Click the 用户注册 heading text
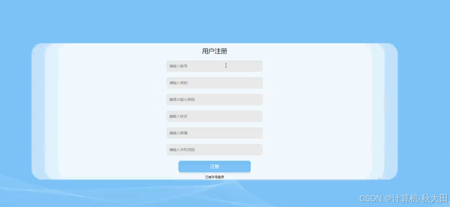This screenshot has width=450, height=207. [215, 52]
